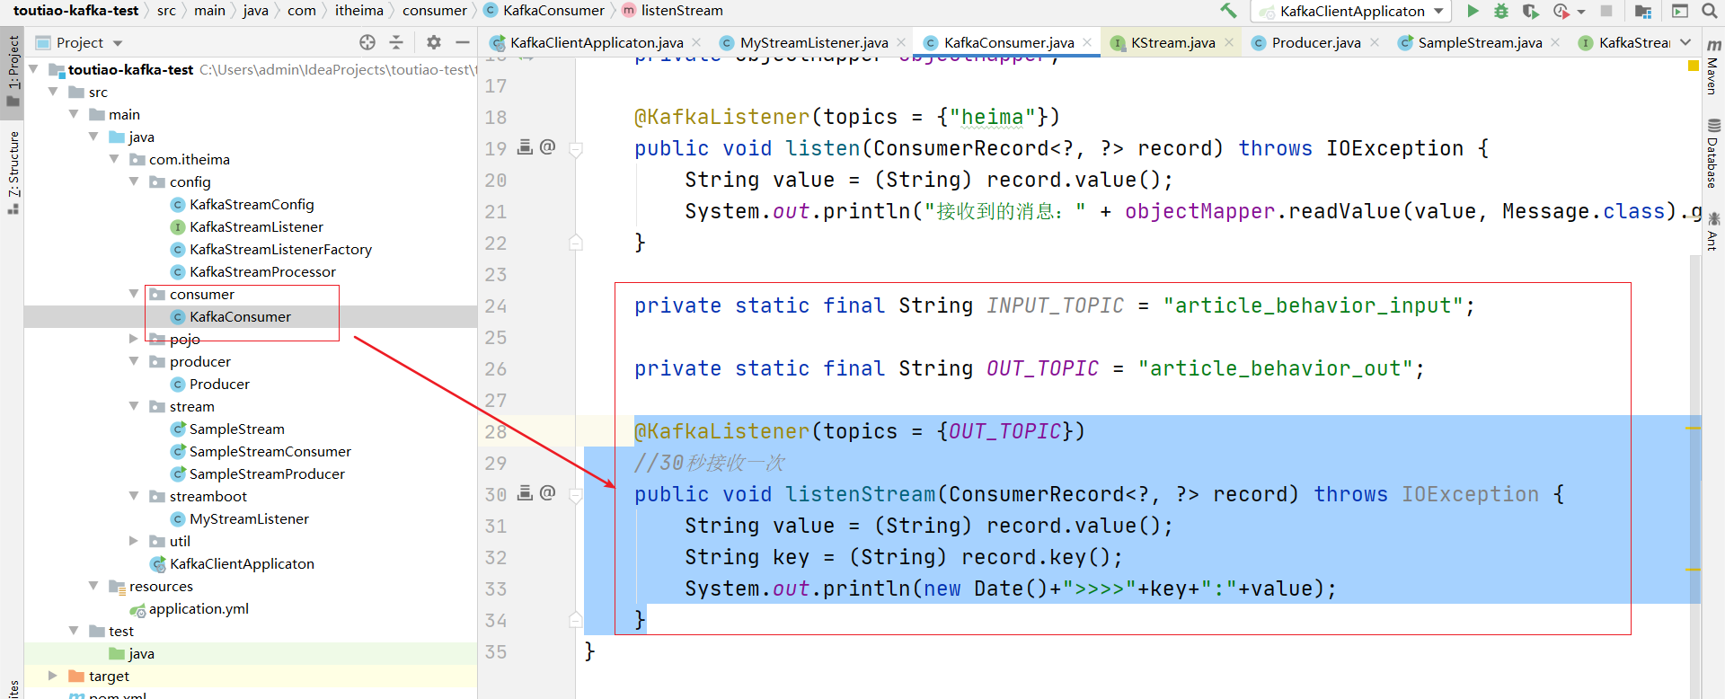Open Project panel settings gear
The image size is (1725, 699).
[434, 42]
